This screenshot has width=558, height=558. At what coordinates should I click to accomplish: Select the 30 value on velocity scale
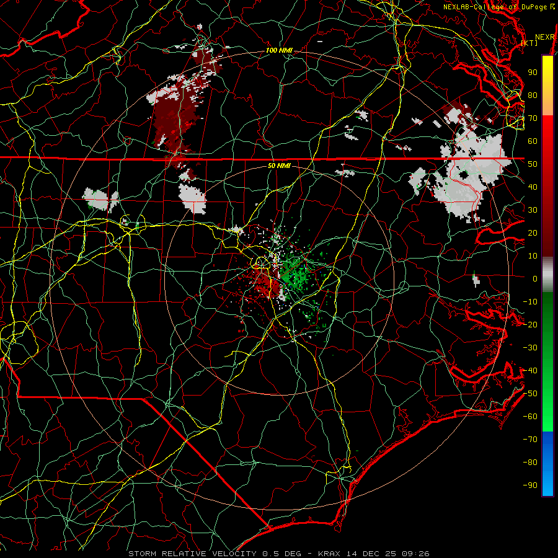(533, 210)
